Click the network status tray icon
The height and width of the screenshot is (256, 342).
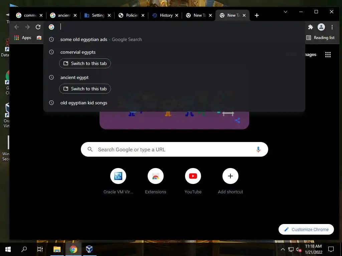291,249
